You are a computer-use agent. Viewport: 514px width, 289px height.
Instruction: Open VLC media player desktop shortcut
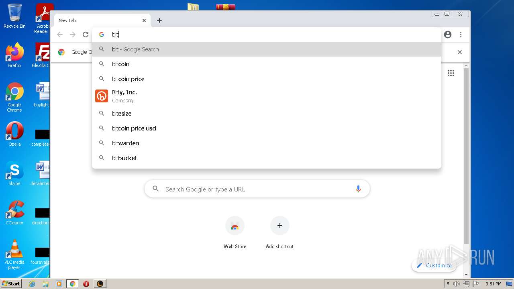(x=14, y=254)
